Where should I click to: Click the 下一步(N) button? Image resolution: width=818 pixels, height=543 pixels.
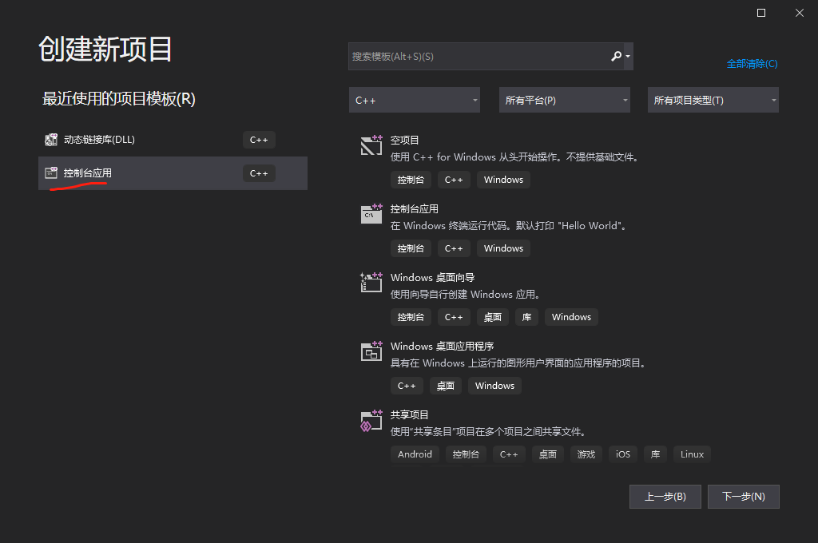click(744, 497)
